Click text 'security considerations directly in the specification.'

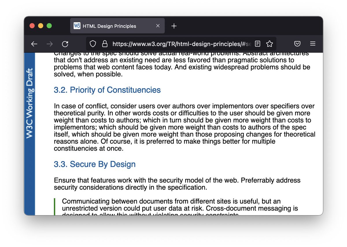[130, 187]
